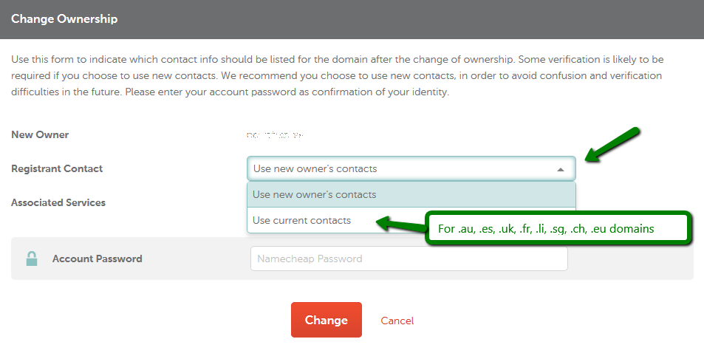This screenshot has width=704, height=356.
Task: Click the Registrant Contact label
Action: pyautogui.click(x=57, y=169)
